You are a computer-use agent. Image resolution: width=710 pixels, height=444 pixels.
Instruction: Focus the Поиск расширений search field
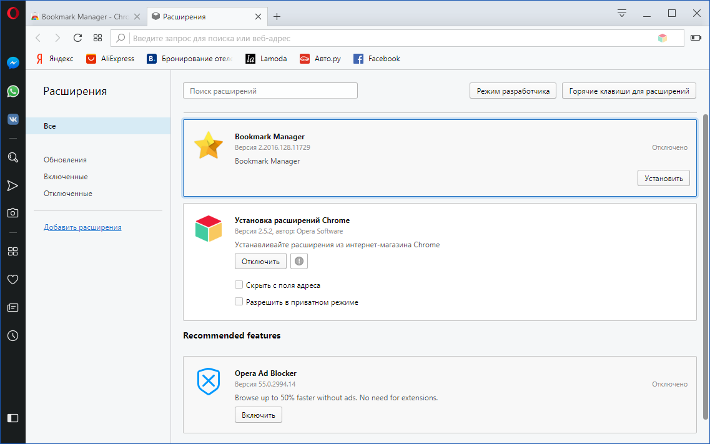(270, 91)
